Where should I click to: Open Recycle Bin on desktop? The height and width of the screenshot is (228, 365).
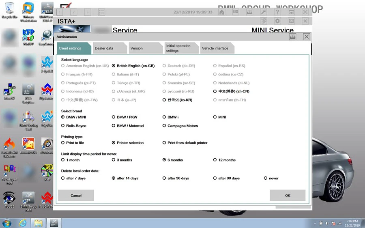pos(9,11)
